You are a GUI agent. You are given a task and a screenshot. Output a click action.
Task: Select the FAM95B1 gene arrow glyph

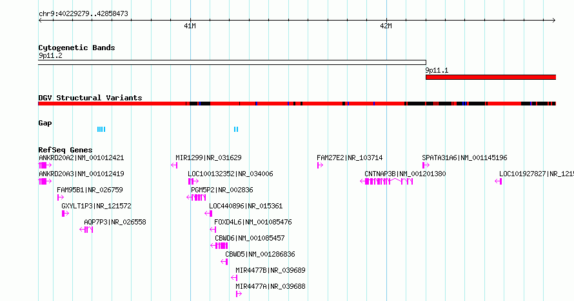[x=61, y=197]
